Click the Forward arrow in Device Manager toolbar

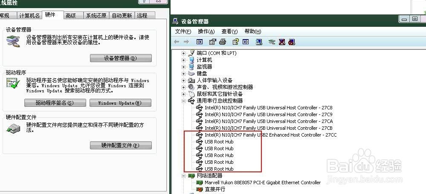pyautogui.click(x=186, y=42)
